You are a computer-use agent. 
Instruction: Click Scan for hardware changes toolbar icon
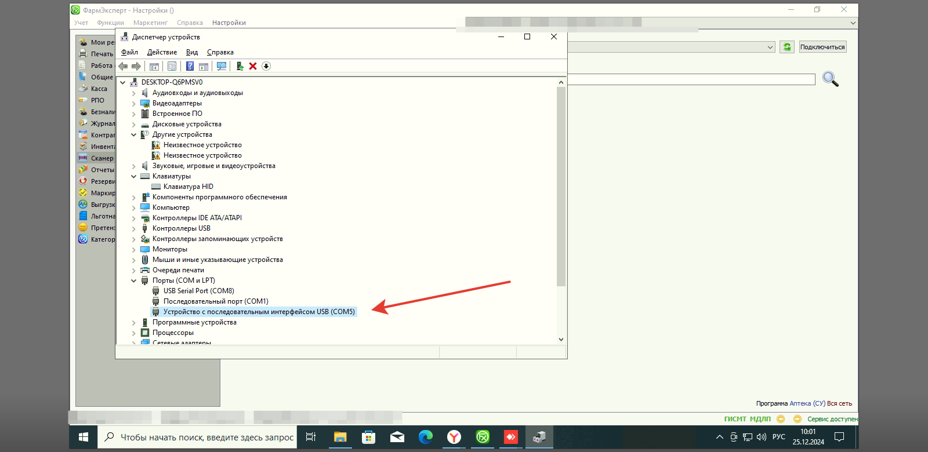click(222, 66)
